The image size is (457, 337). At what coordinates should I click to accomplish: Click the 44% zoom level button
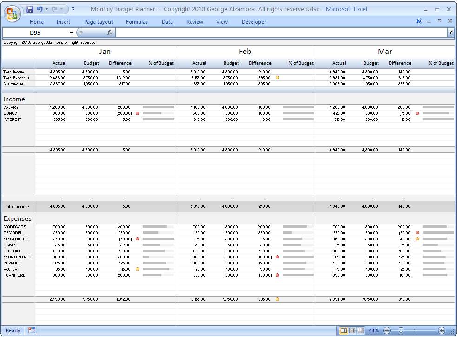374,330
